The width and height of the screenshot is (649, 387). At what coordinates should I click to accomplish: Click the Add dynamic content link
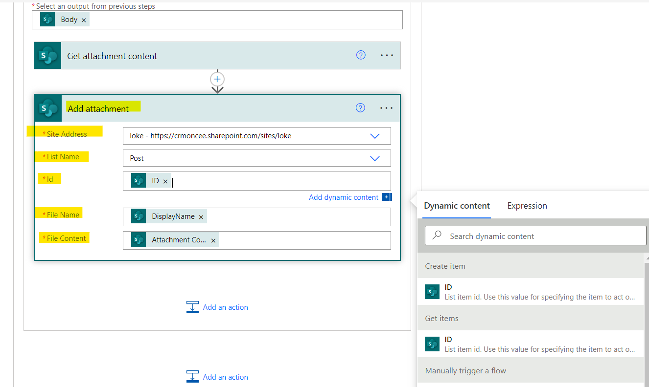pos(344,197)
